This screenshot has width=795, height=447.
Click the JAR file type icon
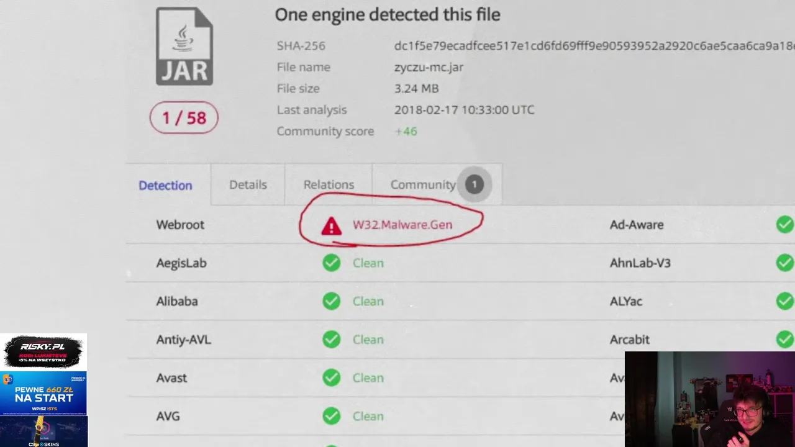point(184,47)
